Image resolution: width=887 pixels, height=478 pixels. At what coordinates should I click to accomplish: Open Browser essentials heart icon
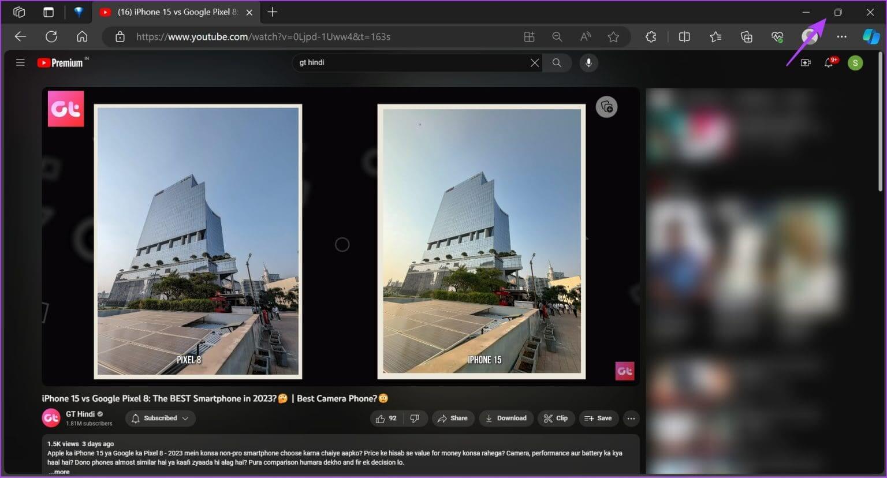pos(777,37)
